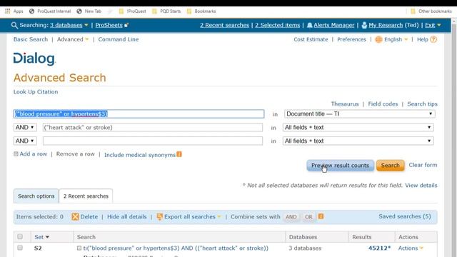Open the Apps grid icon in bookmarks bar
Viewport: 457px width, 257px height.
coord(8,11)
